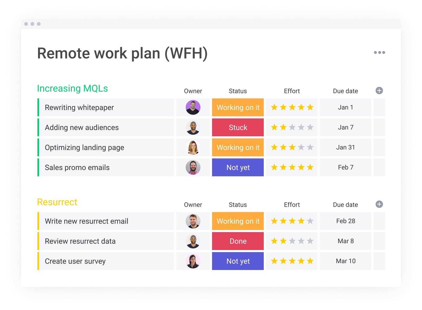Open Stuck status for Adding new audiences

pyautogui.click(x=238, y=127)
